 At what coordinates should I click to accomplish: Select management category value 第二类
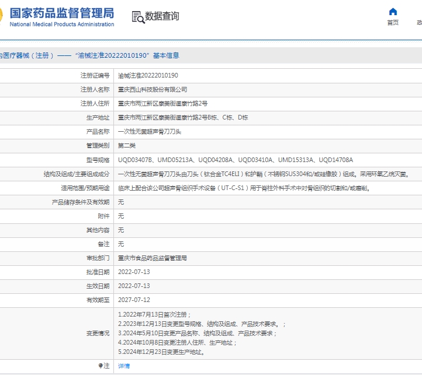pos(127,146)
